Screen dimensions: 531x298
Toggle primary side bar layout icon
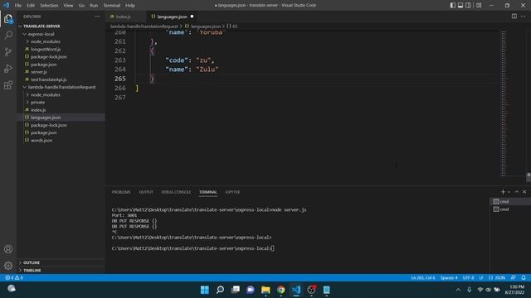point(453,6)
